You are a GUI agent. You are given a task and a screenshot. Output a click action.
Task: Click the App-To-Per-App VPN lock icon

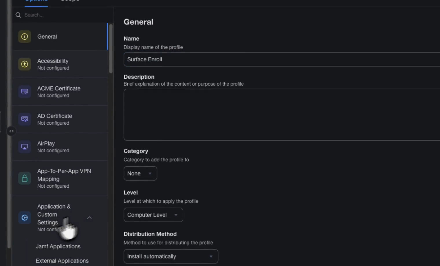[x=25, y=178]
